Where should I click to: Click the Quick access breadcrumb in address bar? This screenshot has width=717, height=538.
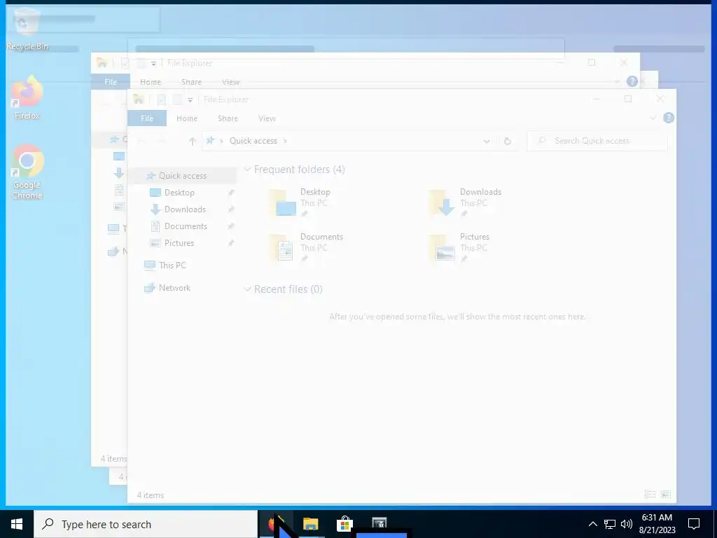[253, 141]
